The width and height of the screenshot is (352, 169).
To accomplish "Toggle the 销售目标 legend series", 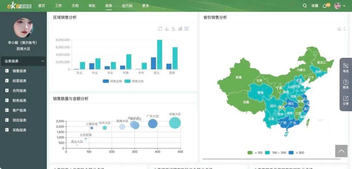I will click(134, 81).
